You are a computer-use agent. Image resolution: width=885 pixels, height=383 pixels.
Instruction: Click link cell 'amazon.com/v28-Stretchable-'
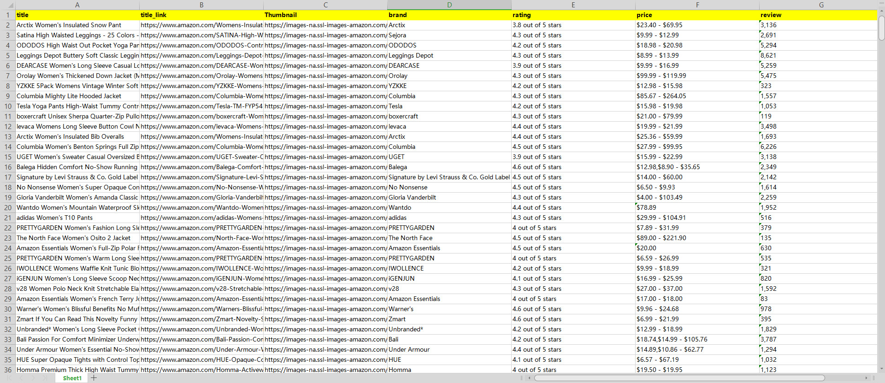201,289
